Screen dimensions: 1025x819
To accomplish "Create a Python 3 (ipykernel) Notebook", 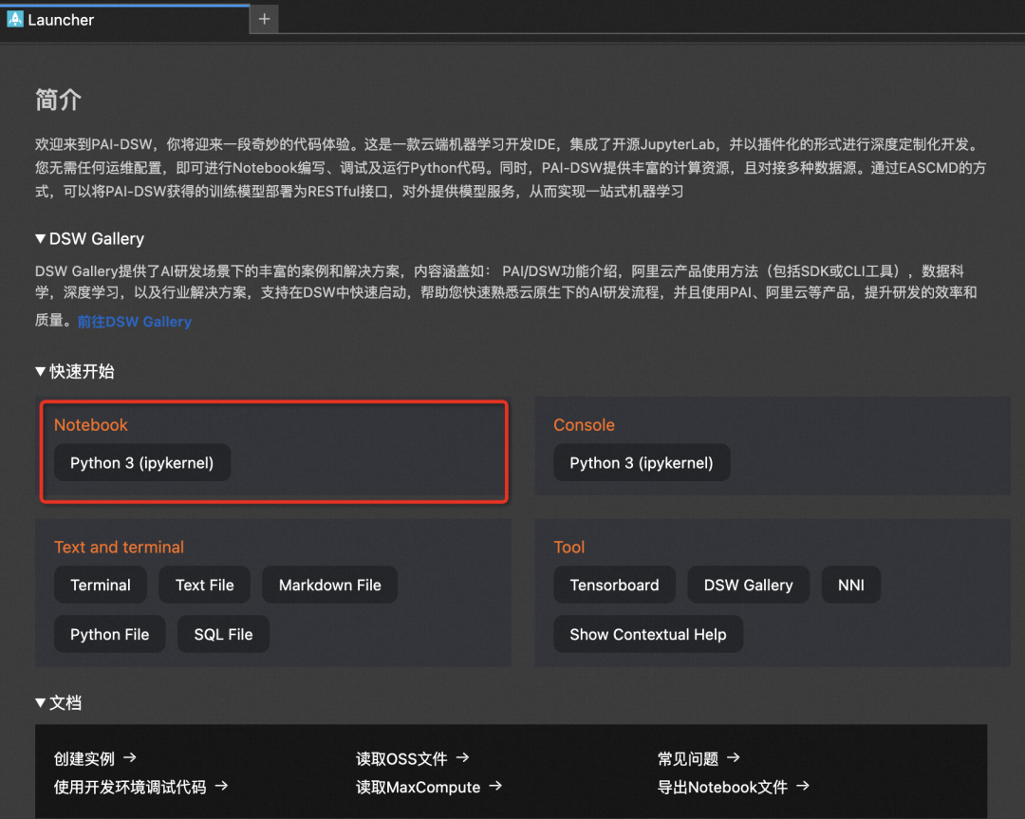I will pyautogui.click(x=141, y=463).
